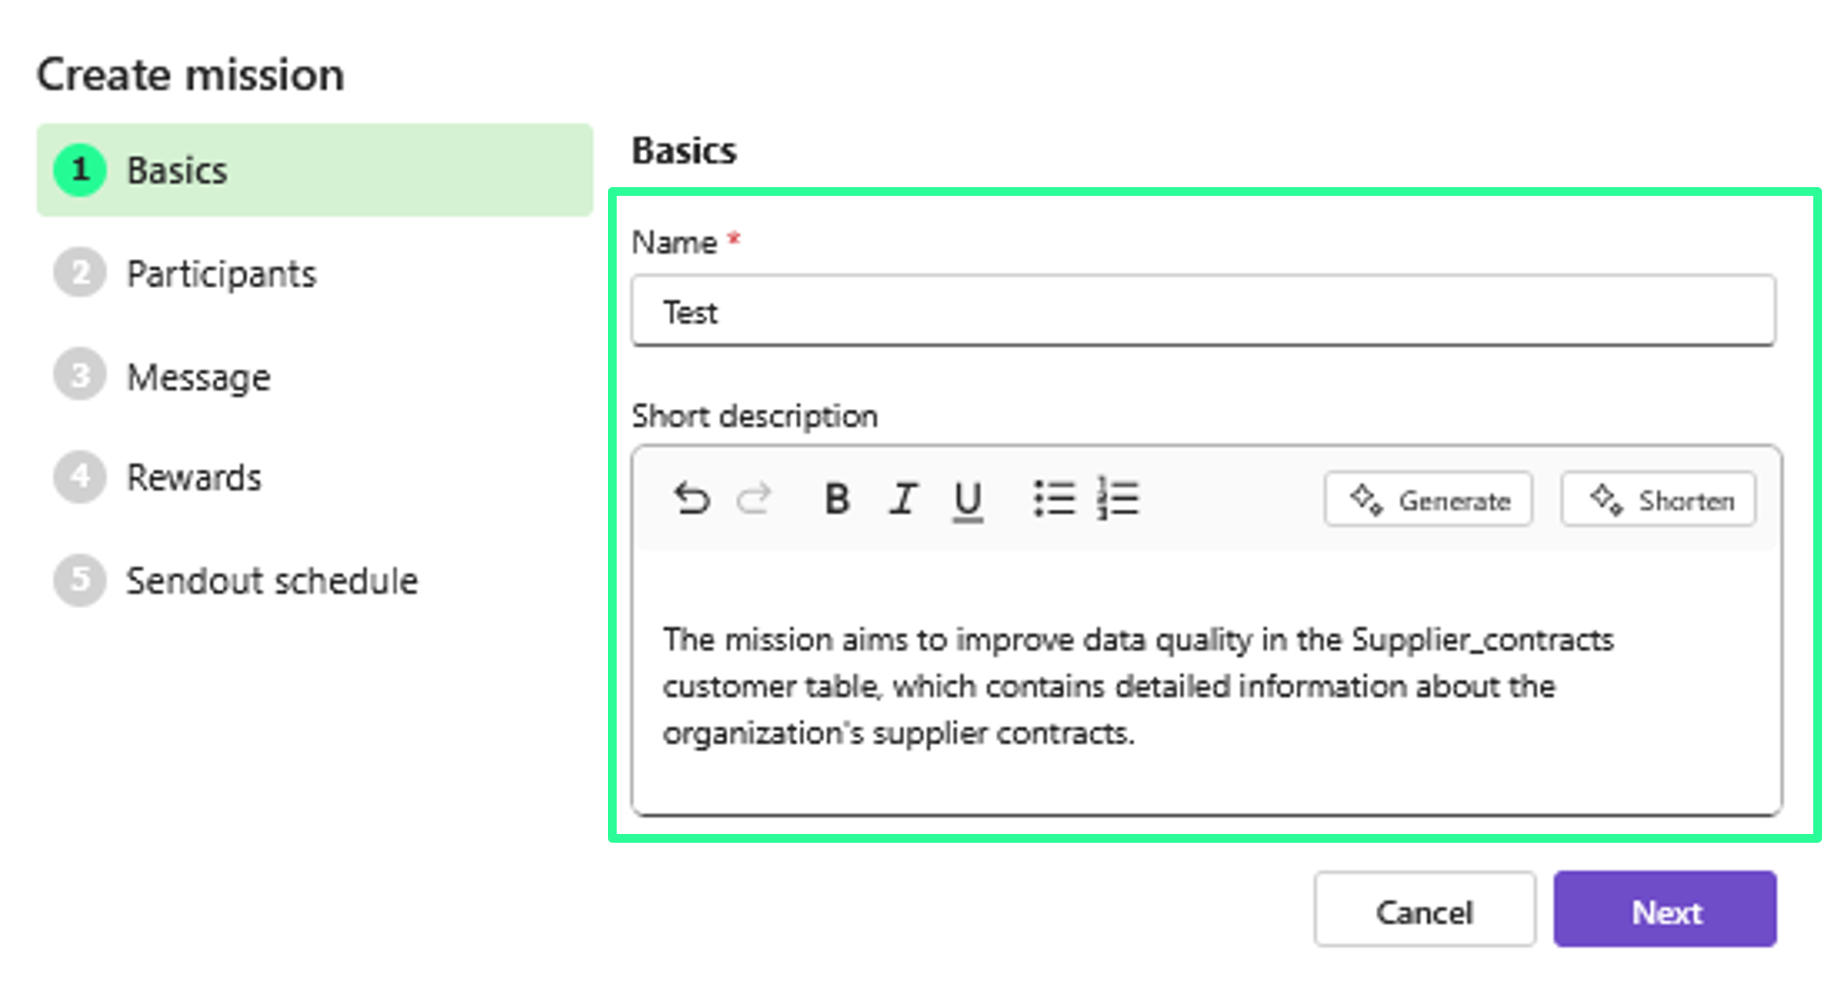The height and width of the screenshot is (994, 1822).
Task: Click the Generate description button
Action: 1428,500
